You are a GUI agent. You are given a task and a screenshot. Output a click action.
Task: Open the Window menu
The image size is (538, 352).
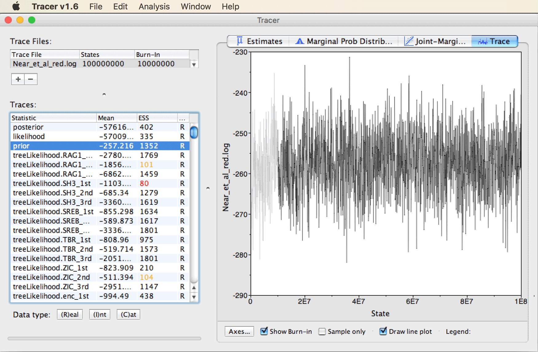(196, 6)
